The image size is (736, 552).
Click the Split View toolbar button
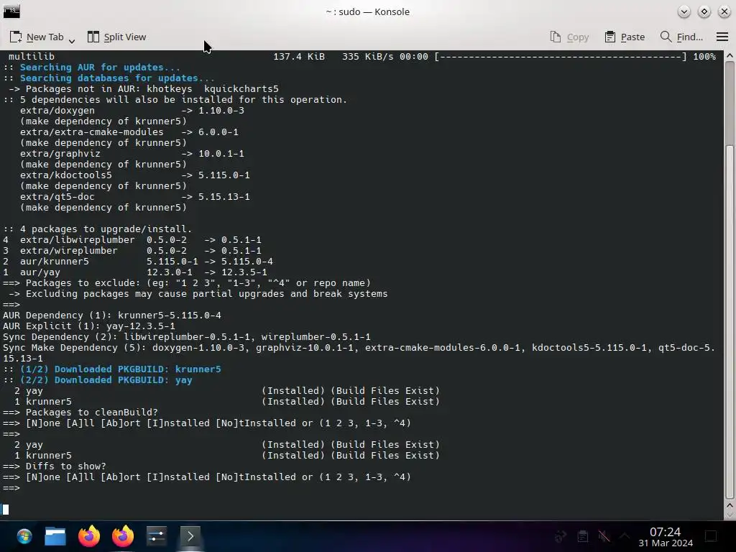coord(117,37)
